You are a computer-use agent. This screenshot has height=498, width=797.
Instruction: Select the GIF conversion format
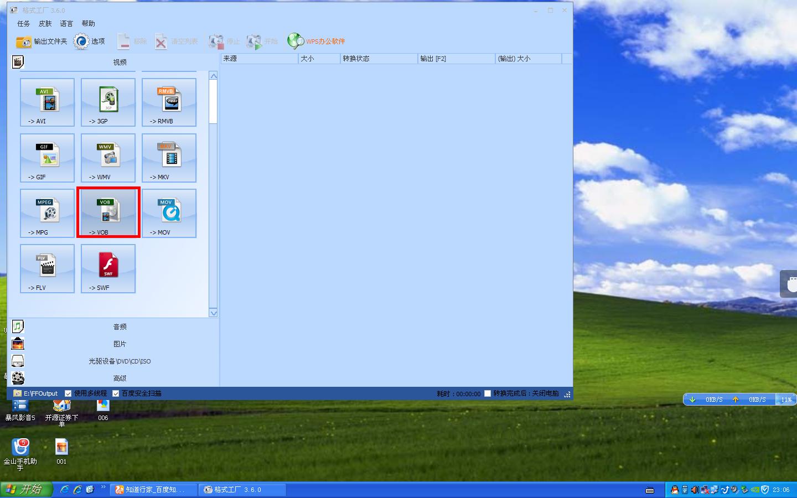tap(47, 158)
